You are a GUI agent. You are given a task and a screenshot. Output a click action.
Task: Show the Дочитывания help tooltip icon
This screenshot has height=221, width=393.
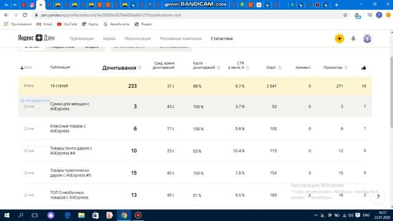click(140, 68)
